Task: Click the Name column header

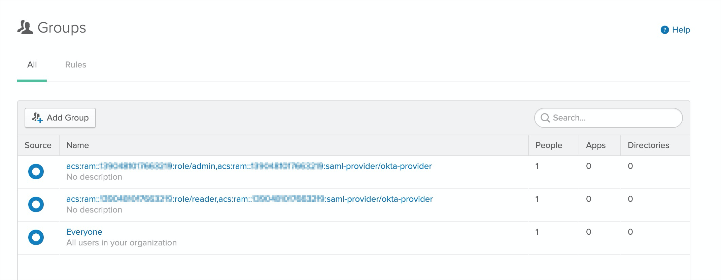Action: point(77,145)
